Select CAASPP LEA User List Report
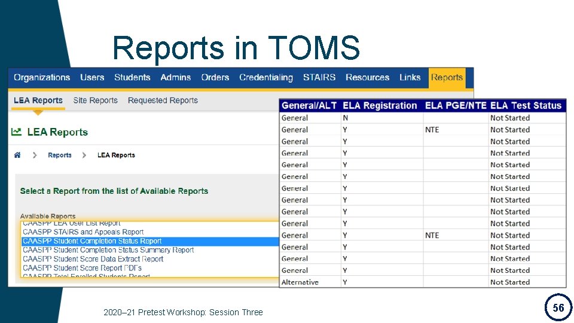The width and height of the screenshot is (574, 323). [x=71, y=223]
